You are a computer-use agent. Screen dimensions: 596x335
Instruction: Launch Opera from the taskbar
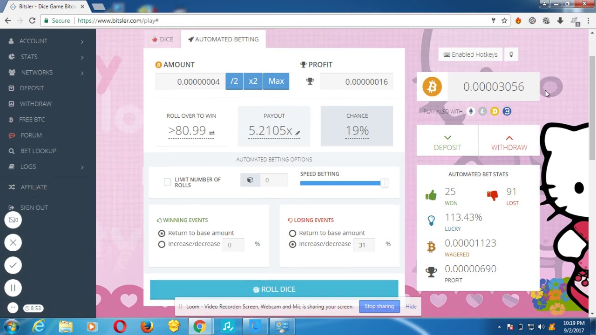pos(120,327)
